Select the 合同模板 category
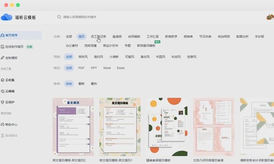The image size is (274, 164). [134, 37]
